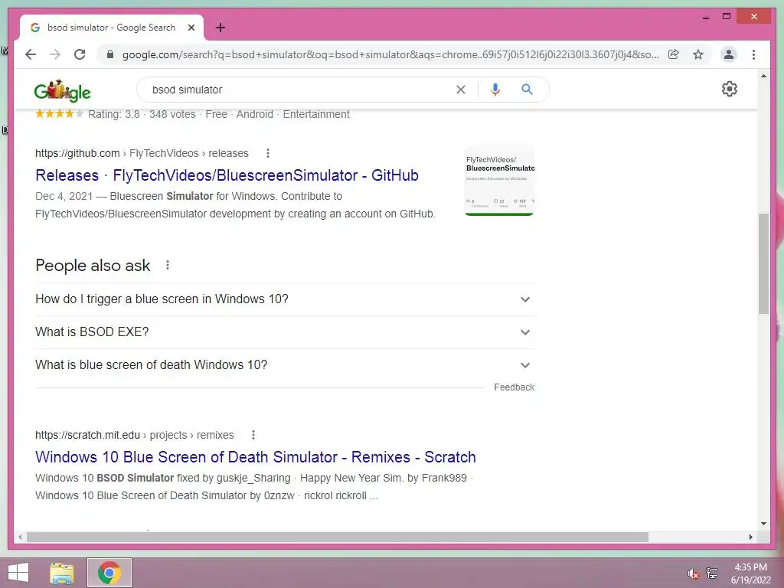Click the Dec 4, 2021 snippet text
The image size is (784, 588).
(x=64, y=196)
